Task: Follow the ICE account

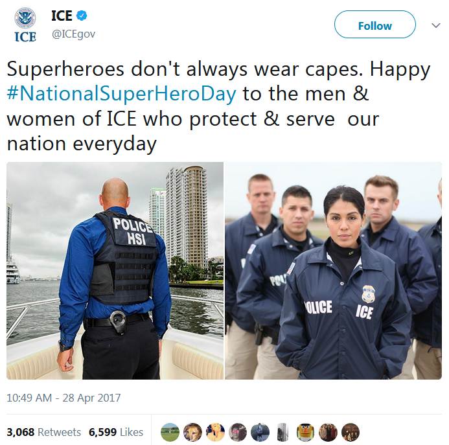Action: 375,25
